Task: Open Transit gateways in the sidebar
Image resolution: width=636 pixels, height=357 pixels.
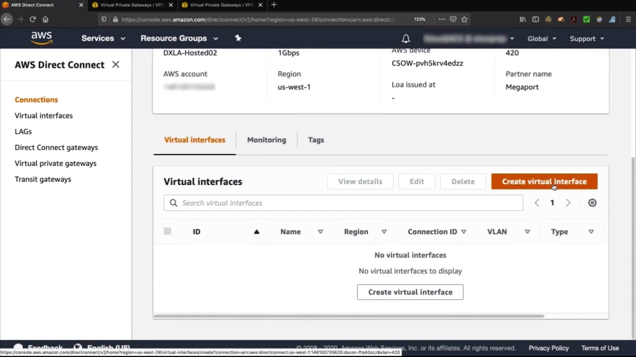Action: pyautogui.click(x=43, y=179)
